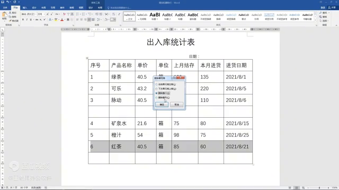339x190 pixels.
Task: Click the OK button in delete cells dialog
Action: (162, 104)
